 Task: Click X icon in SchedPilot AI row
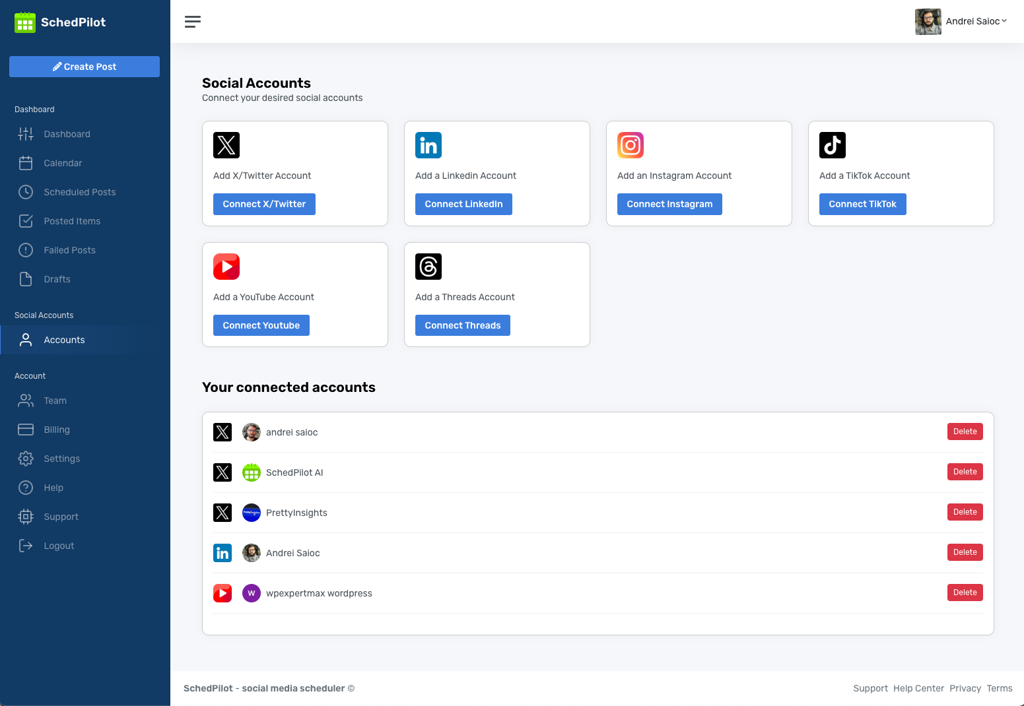[222, 472]
